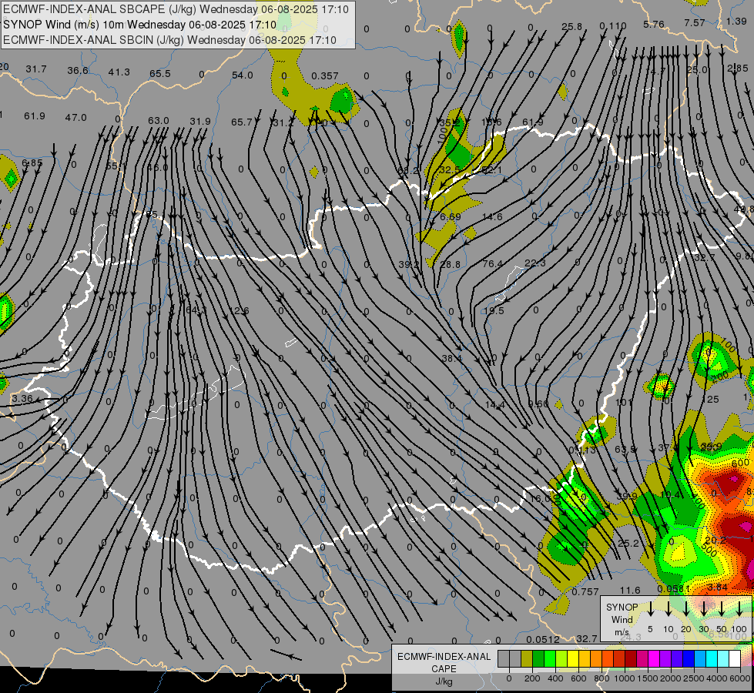754x693 pixels.
Task: Click the 25.8 value near top edge
Action: point(571,27)
